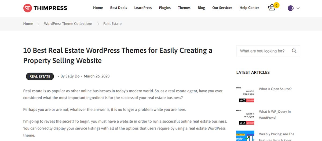Image resolution: width=322 pixels, height=141 pixels.
Task: Focus the 'What are you looking for?' search field
Action: (x=268, y=51)
